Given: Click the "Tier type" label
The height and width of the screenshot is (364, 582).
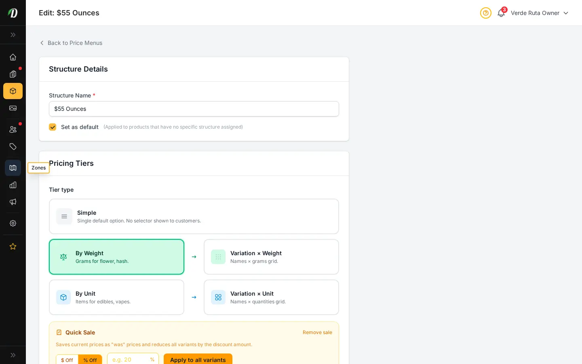Looking at the screenshot, I should pyautogui.click(x=61, y=190).
